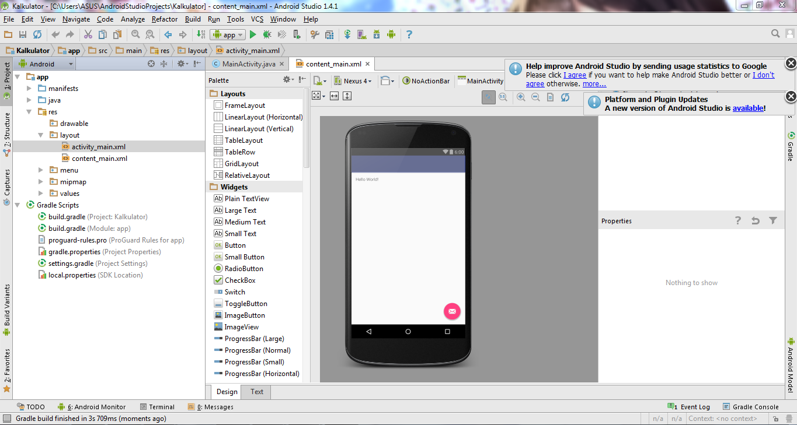This screenshot has height=425, width=797.
Task: Run the app using the green Run button
Action: tap(253, 34)
